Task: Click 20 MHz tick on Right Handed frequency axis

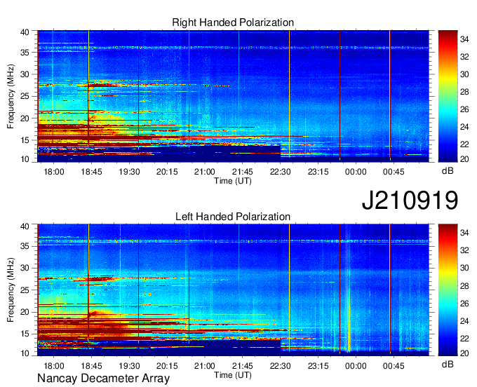Action: (25, 118)
